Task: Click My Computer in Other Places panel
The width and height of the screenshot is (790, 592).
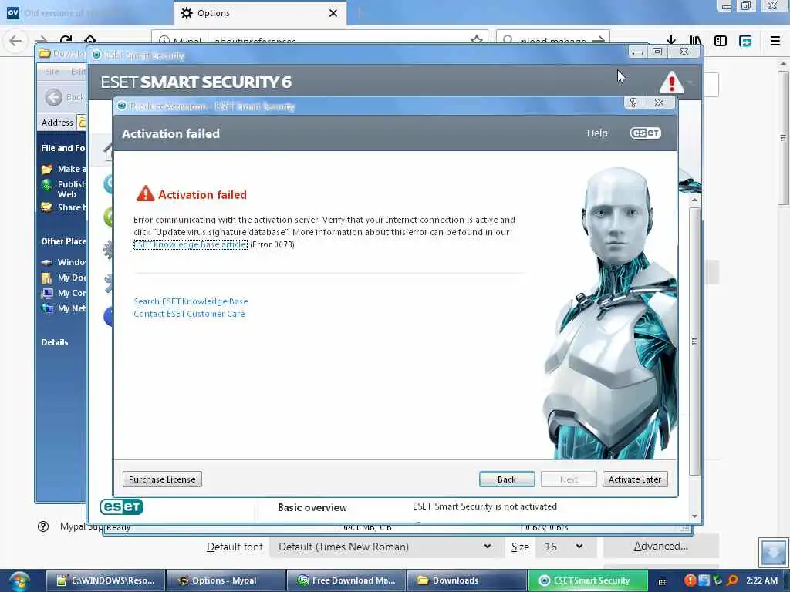Action: click(x=65, y=293)
